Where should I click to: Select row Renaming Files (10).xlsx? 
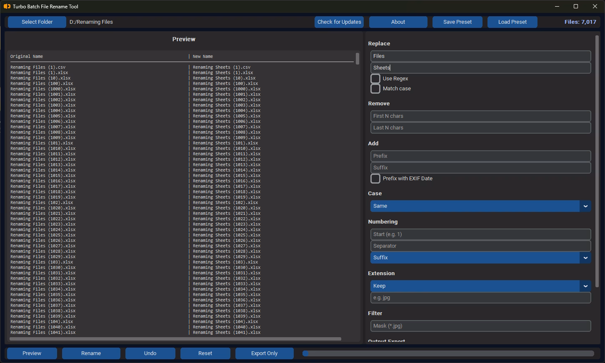40,78
